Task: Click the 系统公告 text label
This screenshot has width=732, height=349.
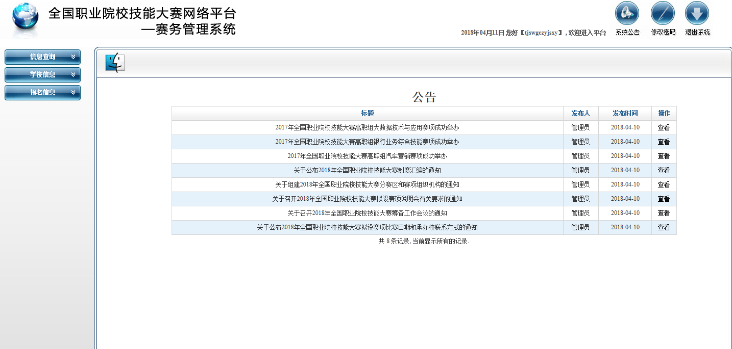Action: (627, 32)
